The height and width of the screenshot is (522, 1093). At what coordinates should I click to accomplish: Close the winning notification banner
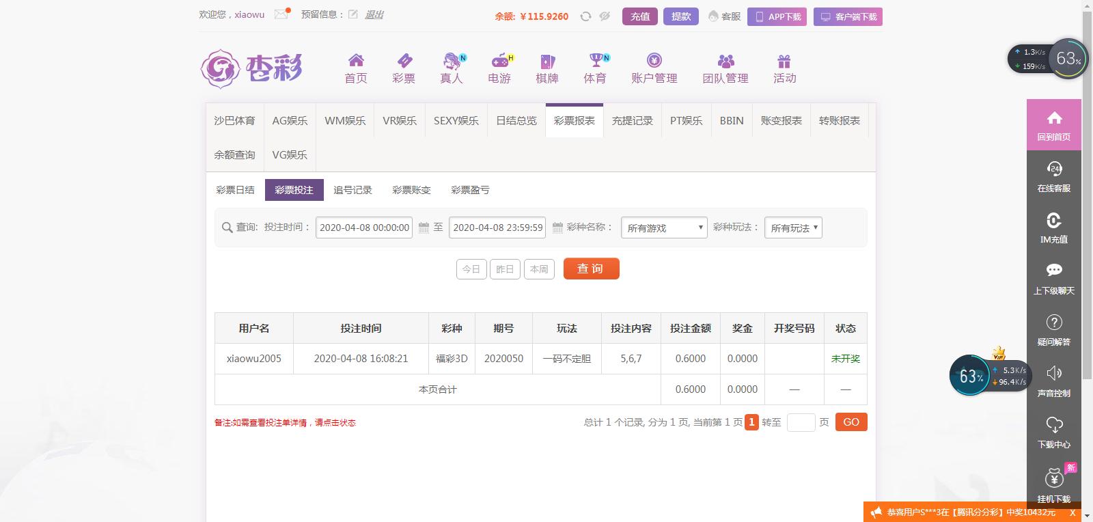tap(1073, 512)
